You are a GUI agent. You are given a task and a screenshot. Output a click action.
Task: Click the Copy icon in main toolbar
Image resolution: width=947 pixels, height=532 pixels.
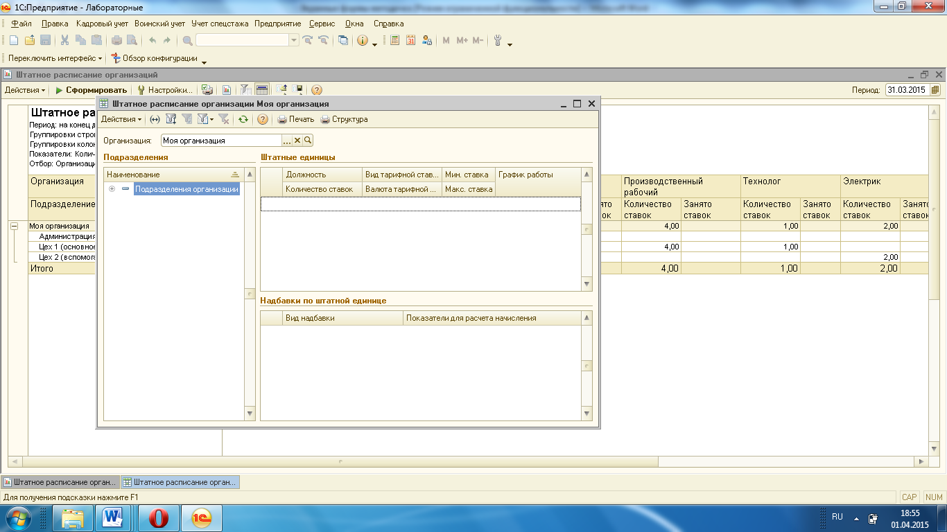(80, 40)
